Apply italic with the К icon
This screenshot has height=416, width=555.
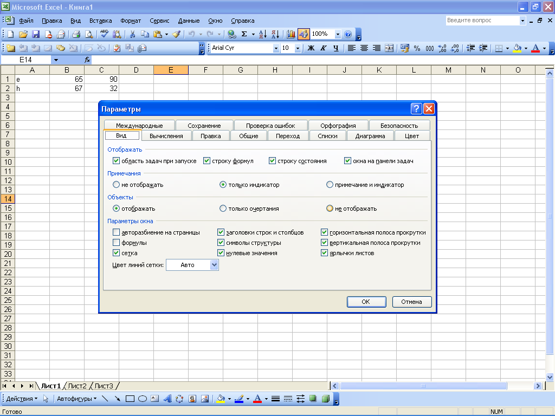(323, 48)
